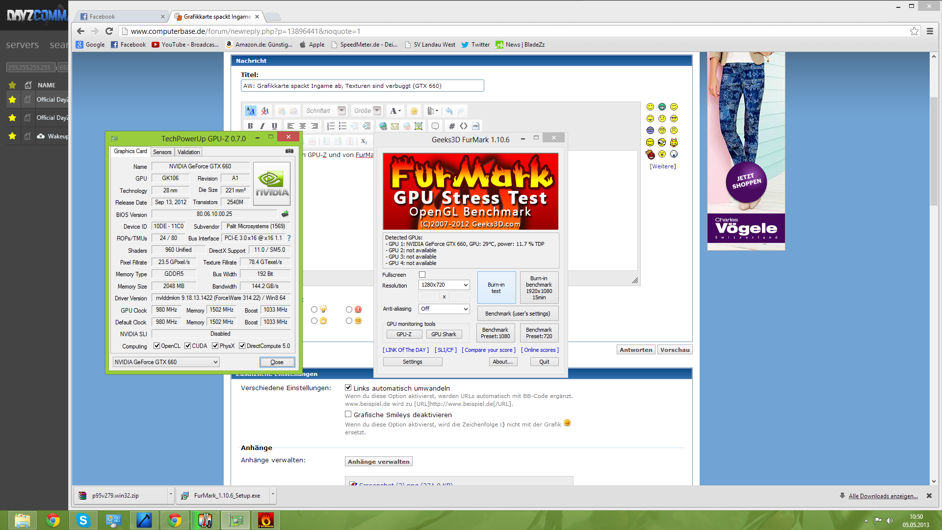Click the undo arrow in editor toolbar
The image size is (942, 530).
click(449, 111)
